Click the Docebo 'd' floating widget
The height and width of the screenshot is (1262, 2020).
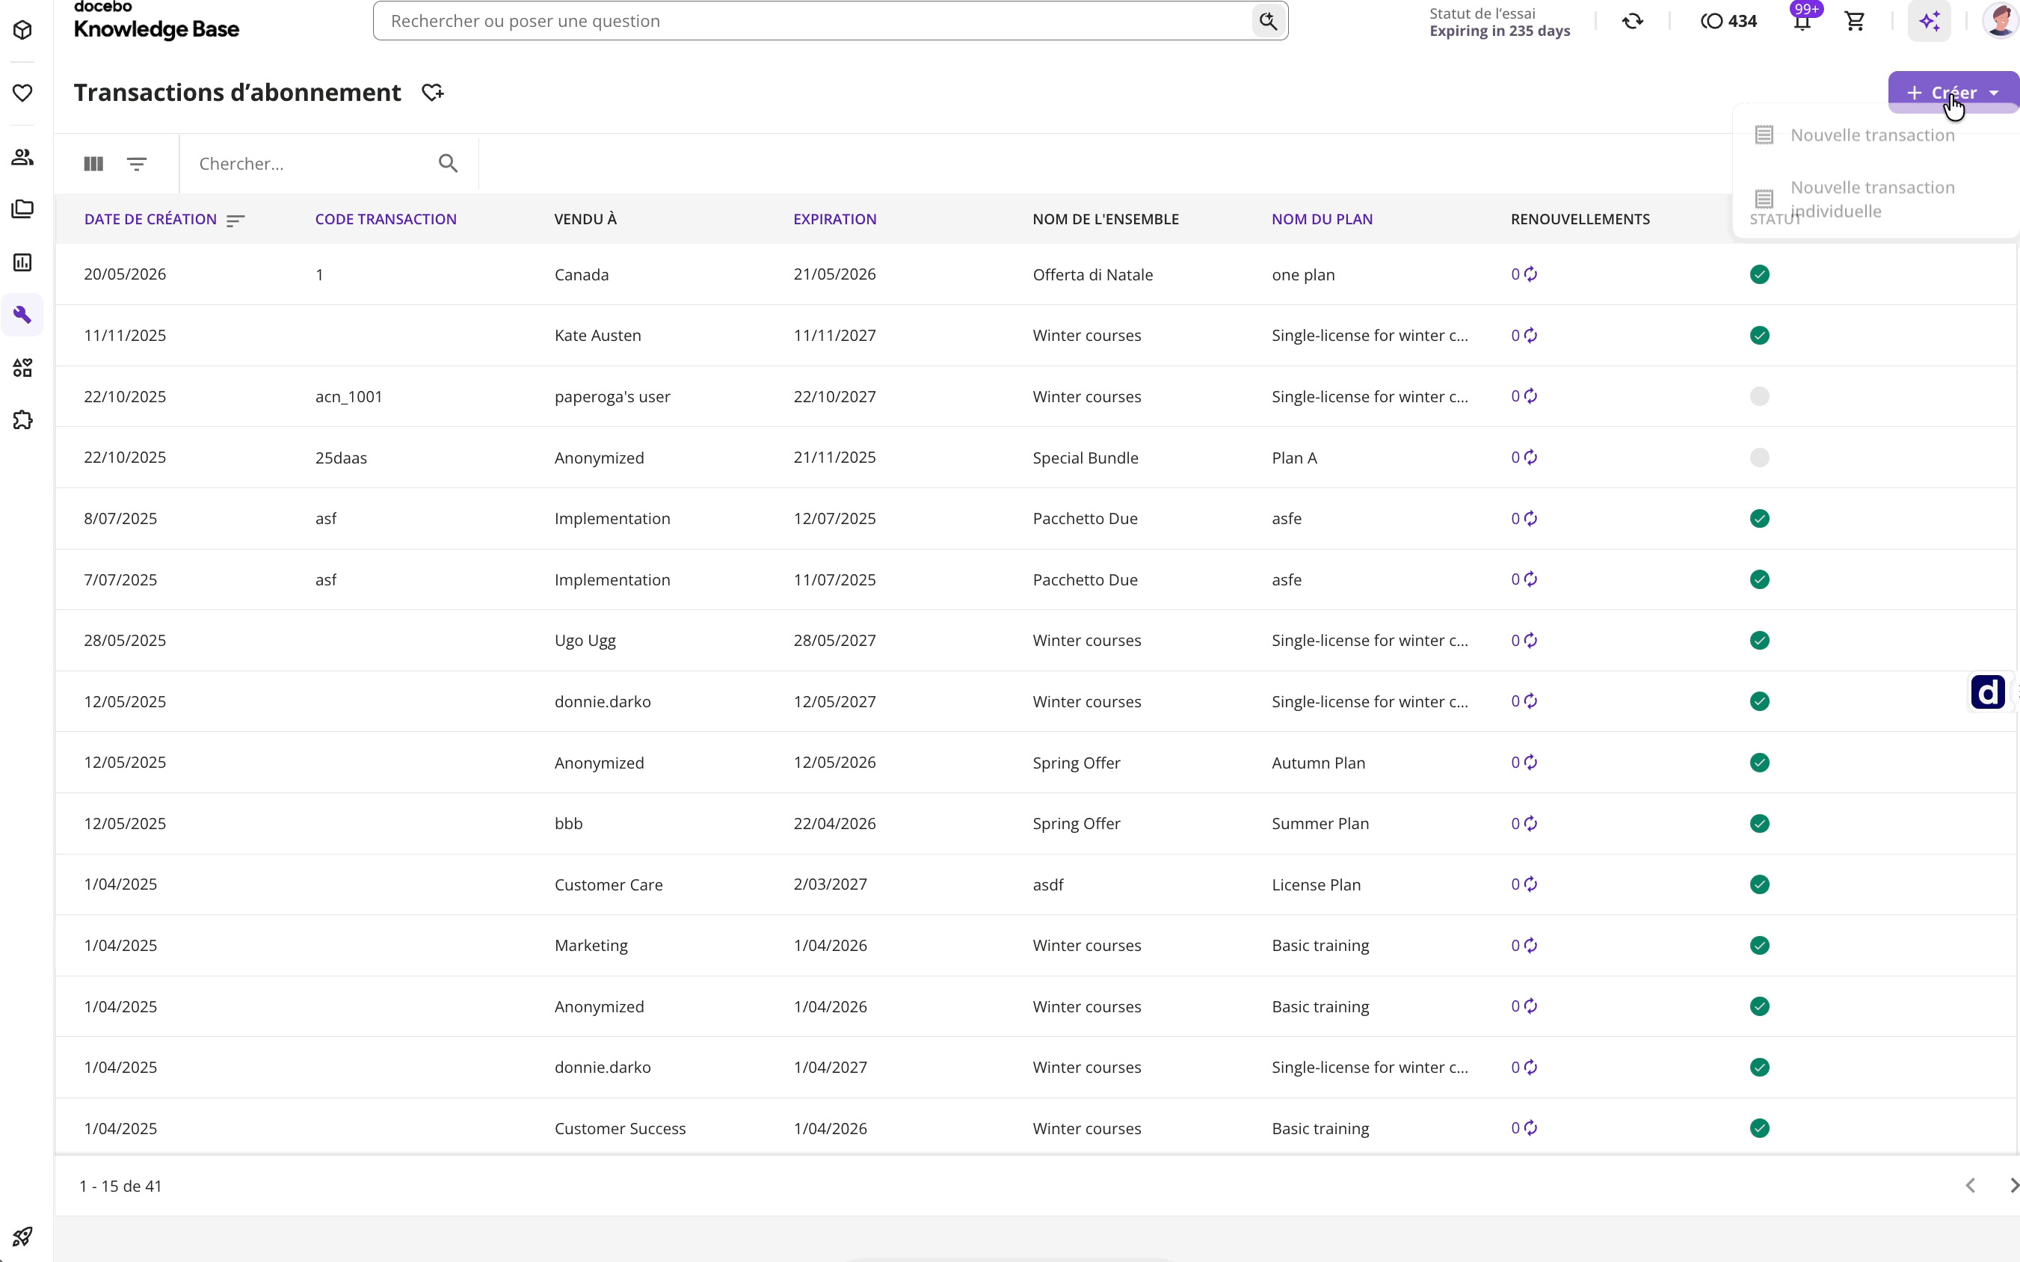tap(1987, 692)
